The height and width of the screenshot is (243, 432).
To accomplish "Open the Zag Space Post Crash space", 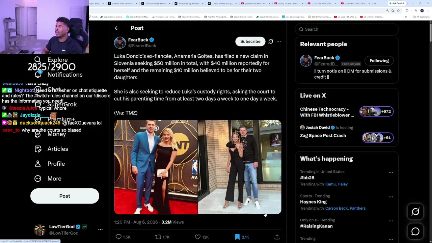I will (323, 136).
